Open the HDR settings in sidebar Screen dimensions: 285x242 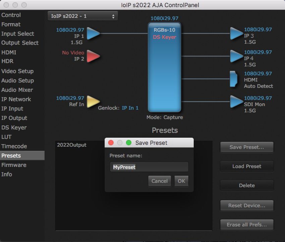pos(7,61)
